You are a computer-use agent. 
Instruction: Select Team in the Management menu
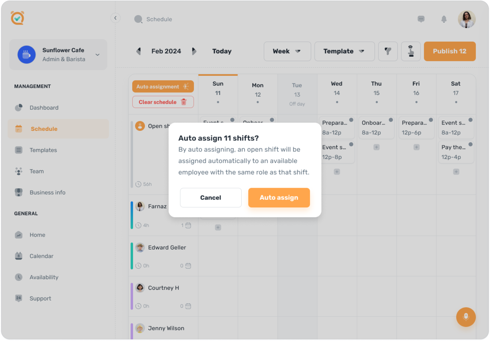pyautogui.click(x=37, y=171)
